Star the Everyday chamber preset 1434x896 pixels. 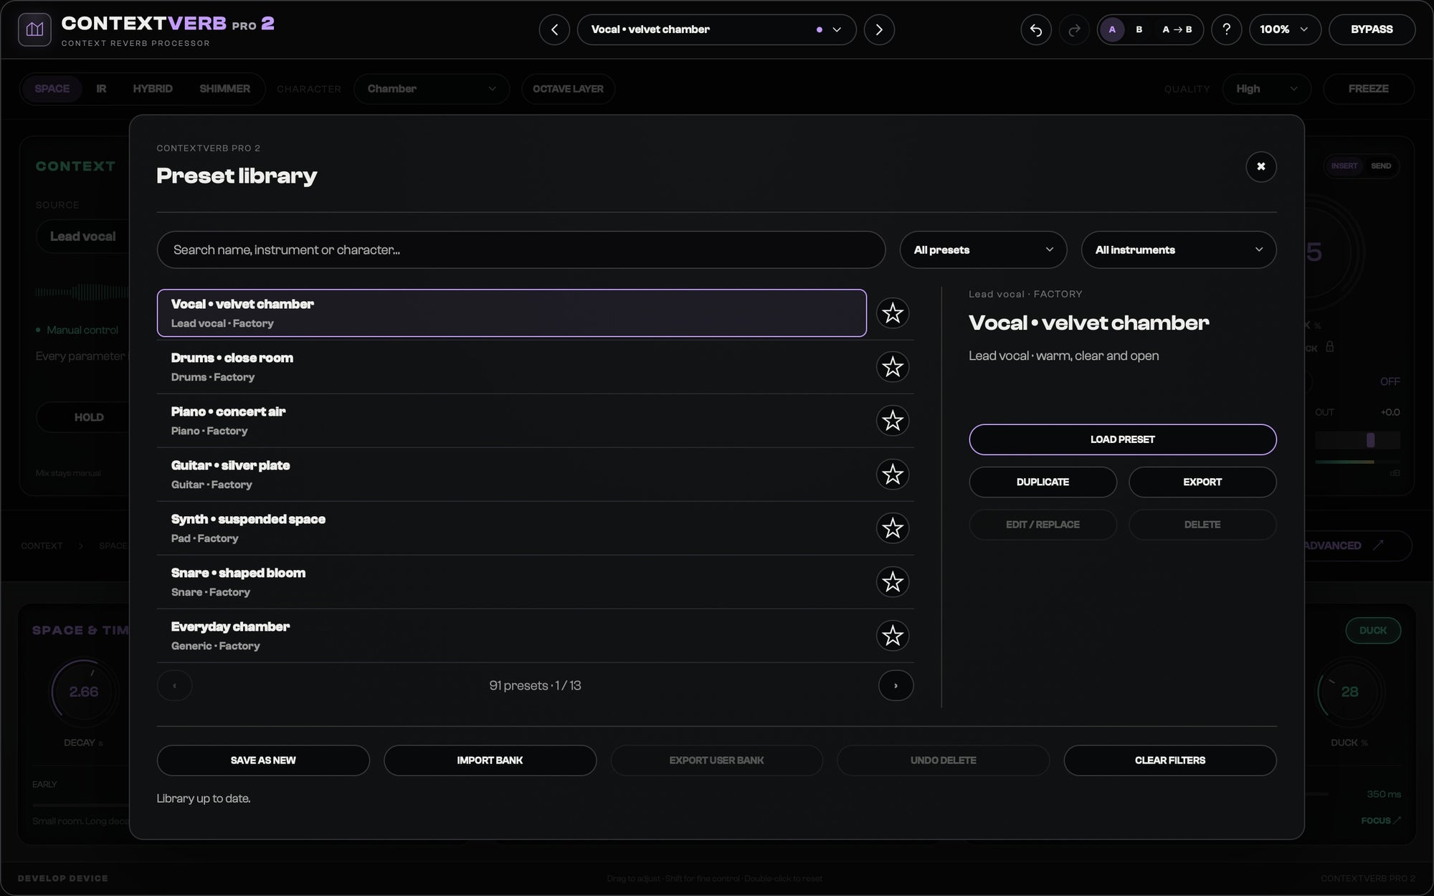click(x=893, y=636)
